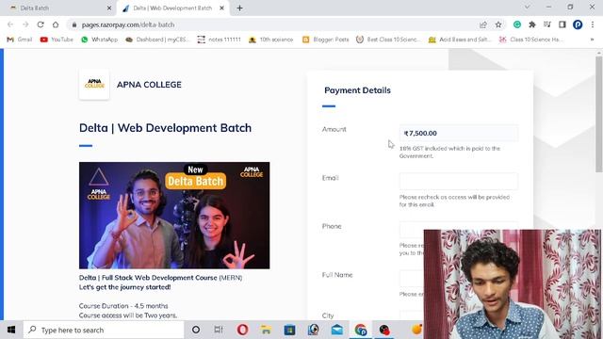The image size is (603, 339).
Task: Share this page via the share icon
Action: [x=483, y=24]
